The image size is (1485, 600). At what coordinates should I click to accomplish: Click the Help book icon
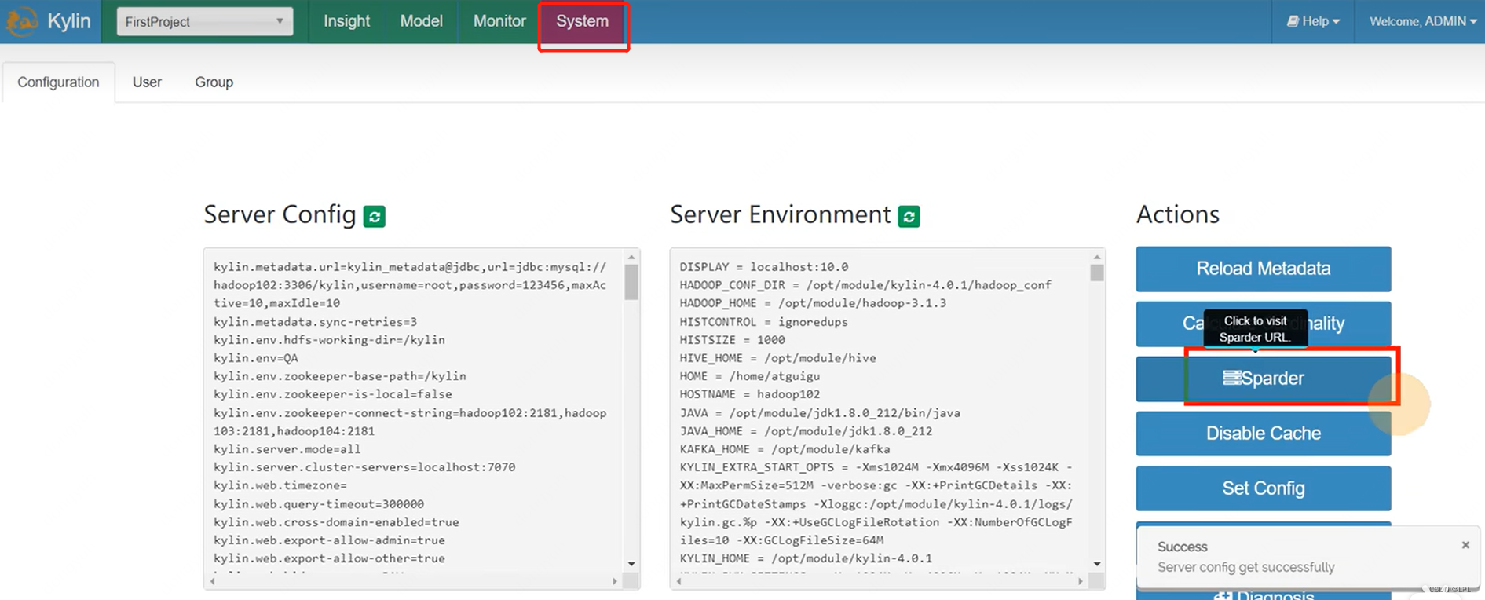[1293, 21]
